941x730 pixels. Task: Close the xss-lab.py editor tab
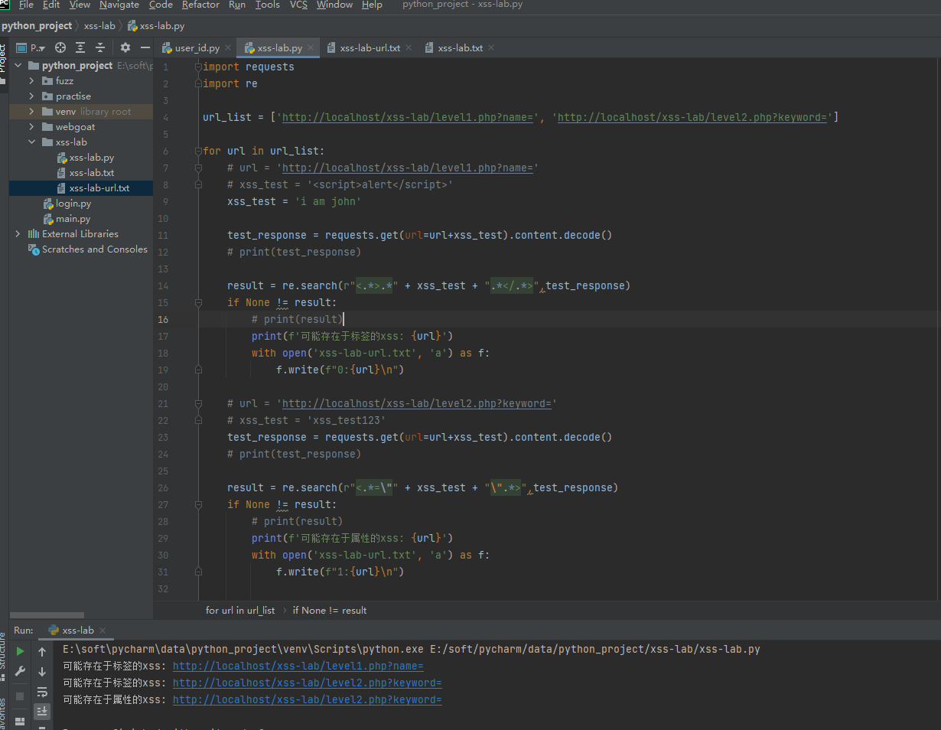pyautogui.click(x=311, y=47)
